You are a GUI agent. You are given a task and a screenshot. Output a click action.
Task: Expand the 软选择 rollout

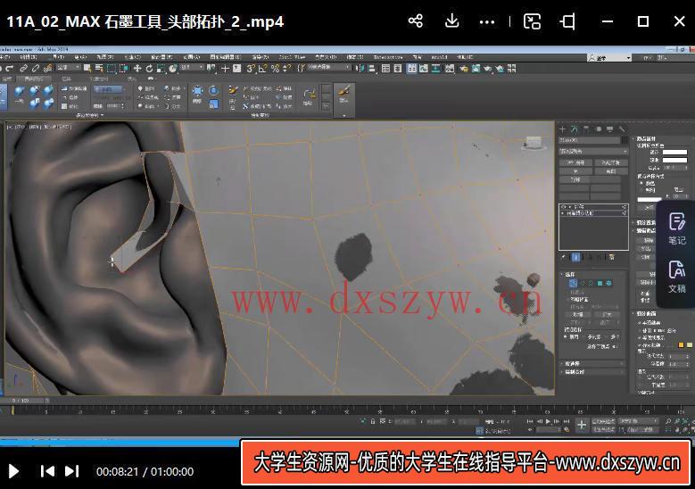[592, 363]
